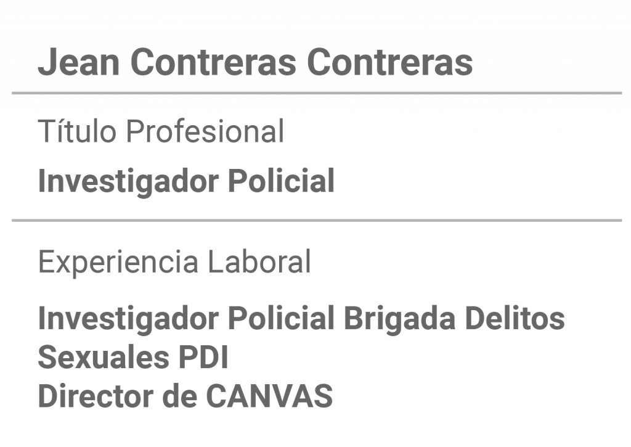Select the Título Profesional label
Screen dimensions: 631x447
click(x=161, y=131)
